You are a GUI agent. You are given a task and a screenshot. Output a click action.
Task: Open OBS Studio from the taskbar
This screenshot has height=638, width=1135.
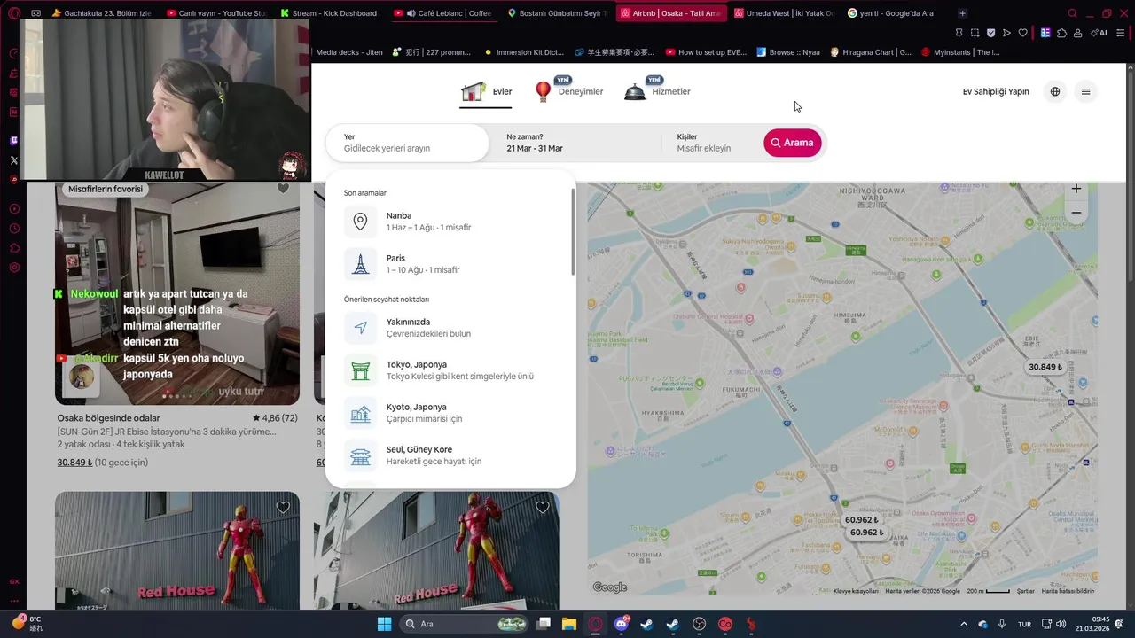pyautogui.click(x=700, y=624)
